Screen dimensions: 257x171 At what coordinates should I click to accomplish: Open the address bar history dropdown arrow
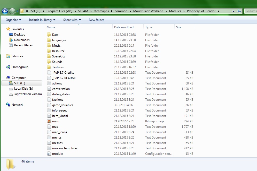click(233, 11)
